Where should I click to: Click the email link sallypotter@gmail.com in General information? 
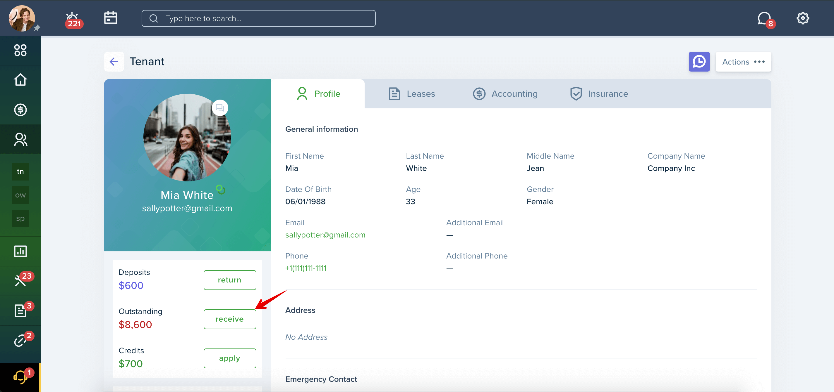pyautogui.click(x=325, y=235)
